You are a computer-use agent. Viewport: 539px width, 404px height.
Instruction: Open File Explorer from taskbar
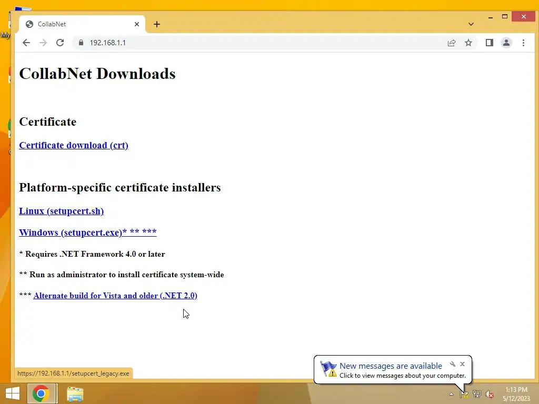pyautogui.click(x=75, y=393)
